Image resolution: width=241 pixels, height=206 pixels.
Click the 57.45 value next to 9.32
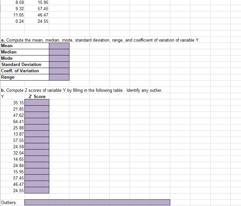(43, 9)
